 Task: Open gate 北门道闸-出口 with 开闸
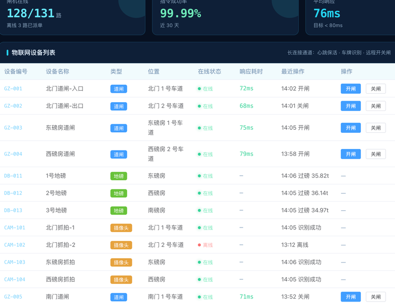[351, 106]
